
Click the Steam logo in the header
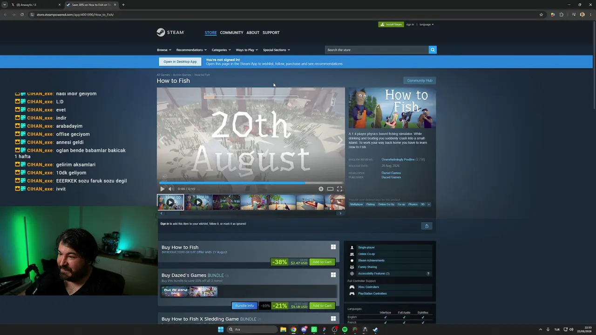click(170, 32)
